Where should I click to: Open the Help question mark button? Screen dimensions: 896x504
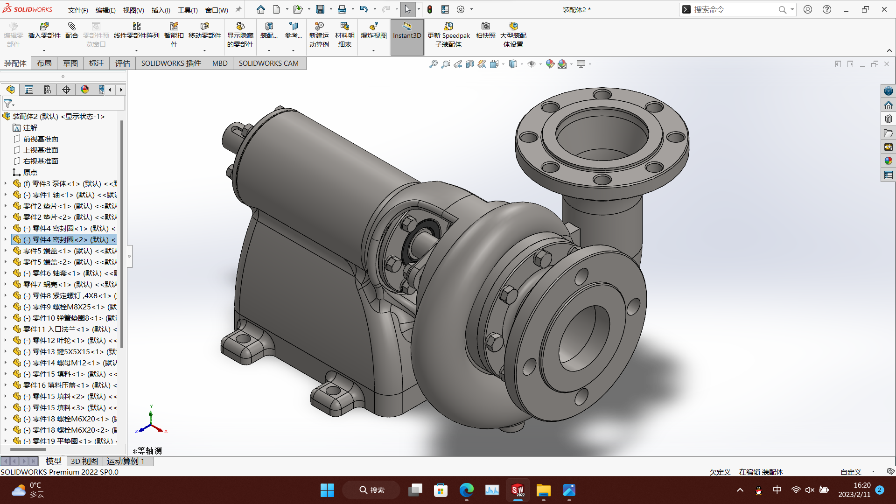(827, 9)
